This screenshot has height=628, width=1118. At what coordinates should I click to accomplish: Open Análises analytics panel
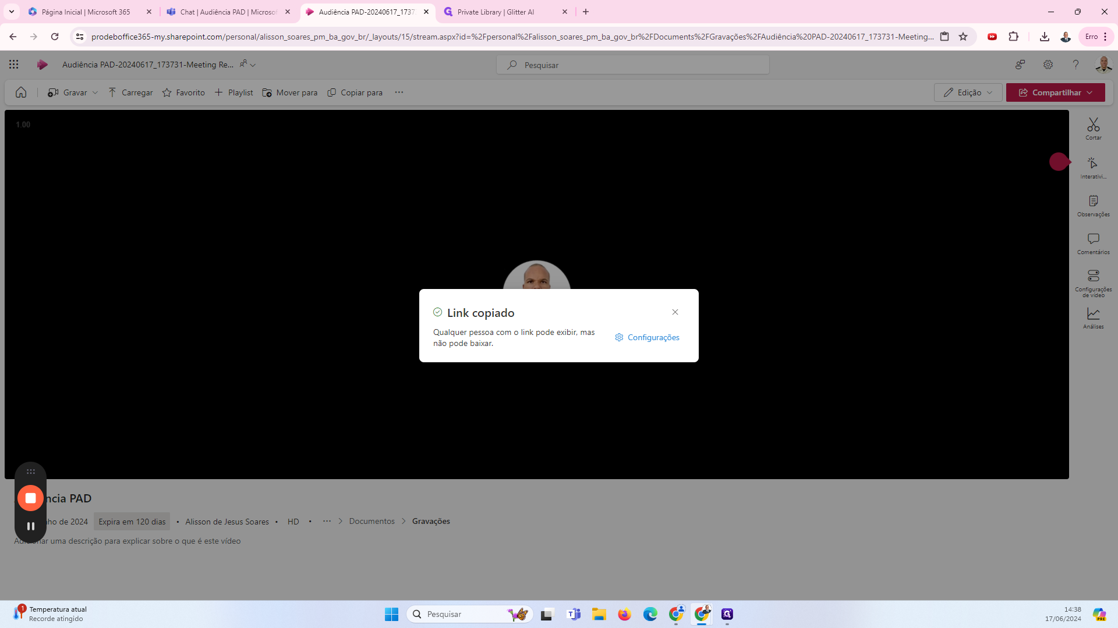1093,318
